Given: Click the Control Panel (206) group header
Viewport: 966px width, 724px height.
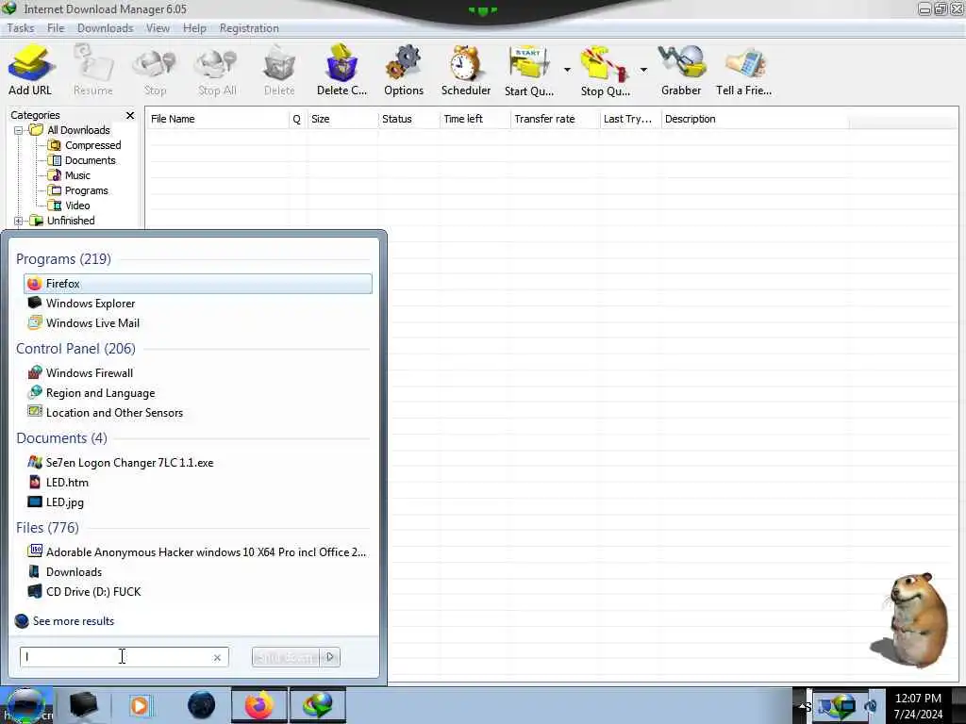Looking at the screenshot, I should click(x=75, y=349).
